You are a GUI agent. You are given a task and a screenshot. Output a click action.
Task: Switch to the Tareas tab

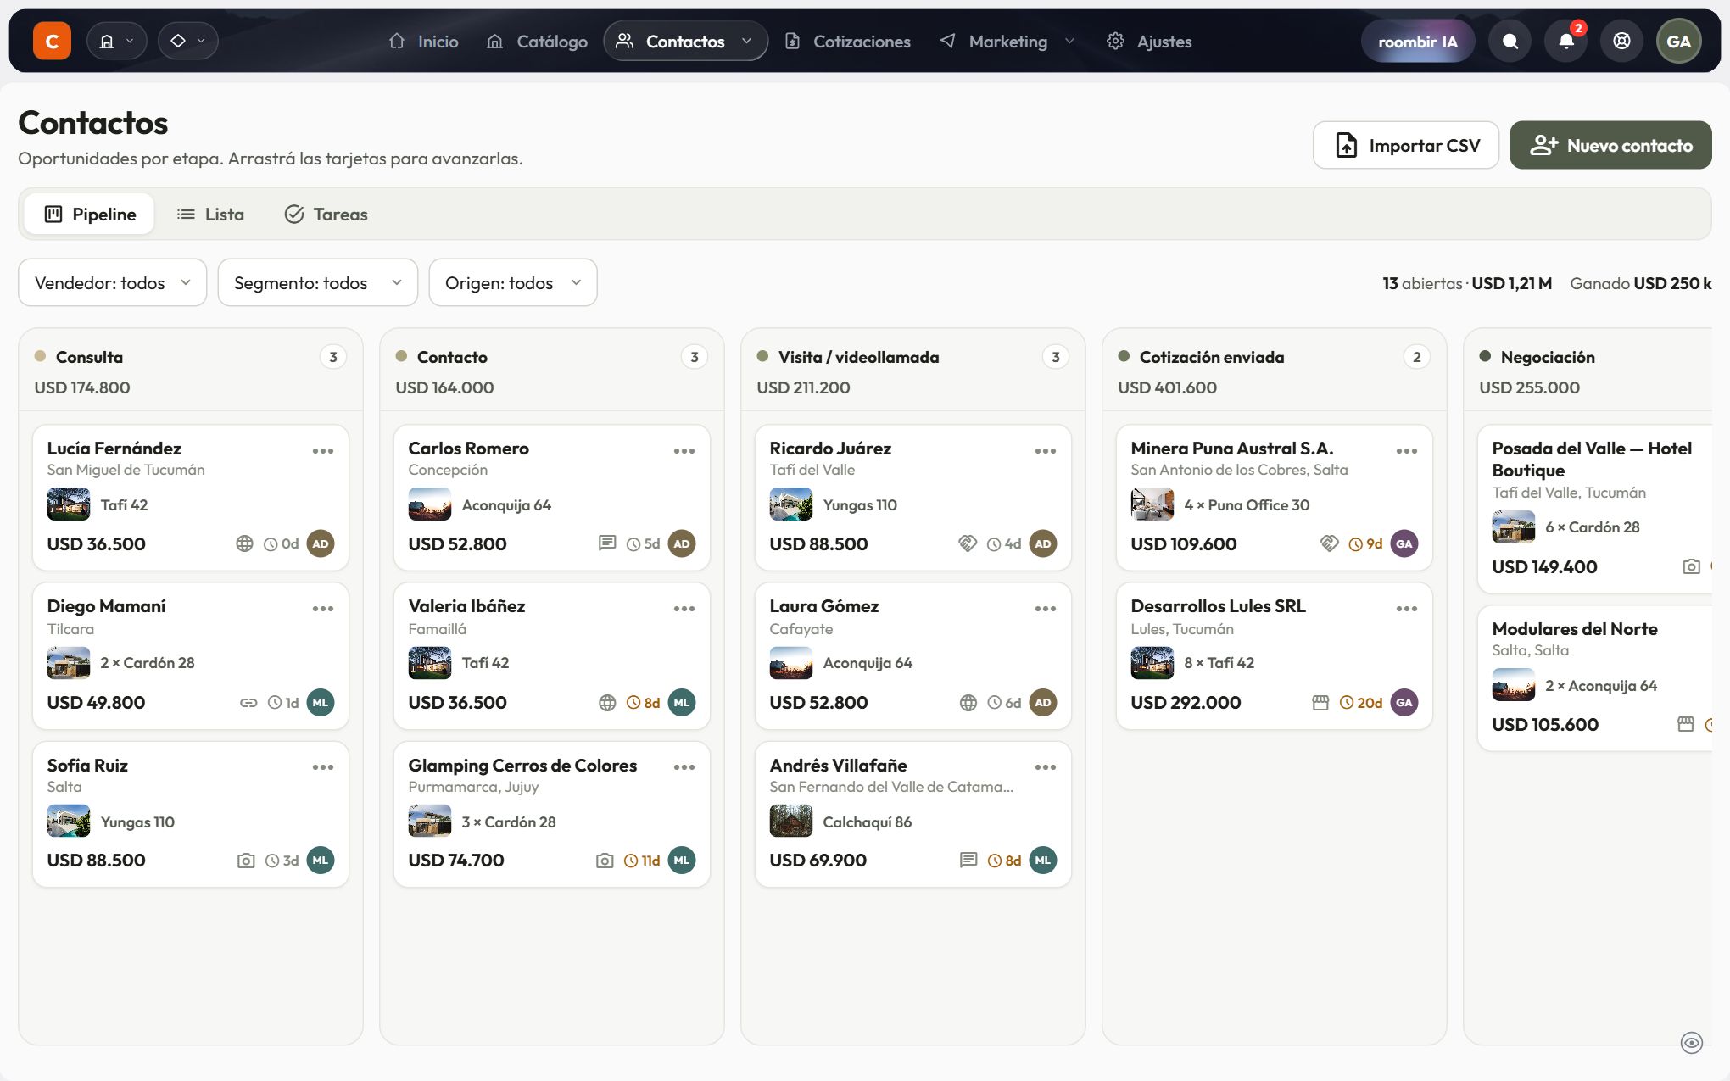pyautogui.click(x=326, y=214)
